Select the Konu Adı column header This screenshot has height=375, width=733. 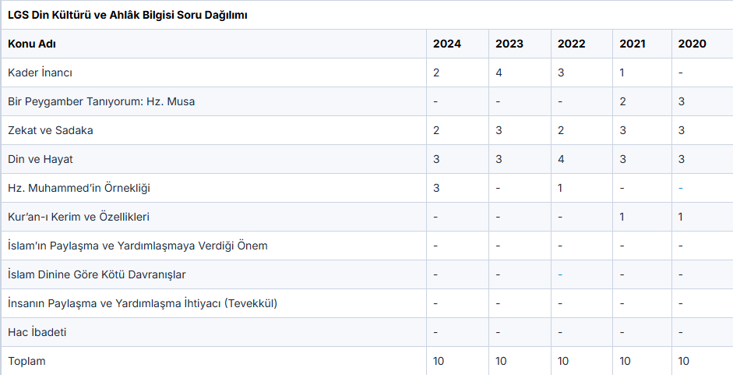click(x=32, y=44)
